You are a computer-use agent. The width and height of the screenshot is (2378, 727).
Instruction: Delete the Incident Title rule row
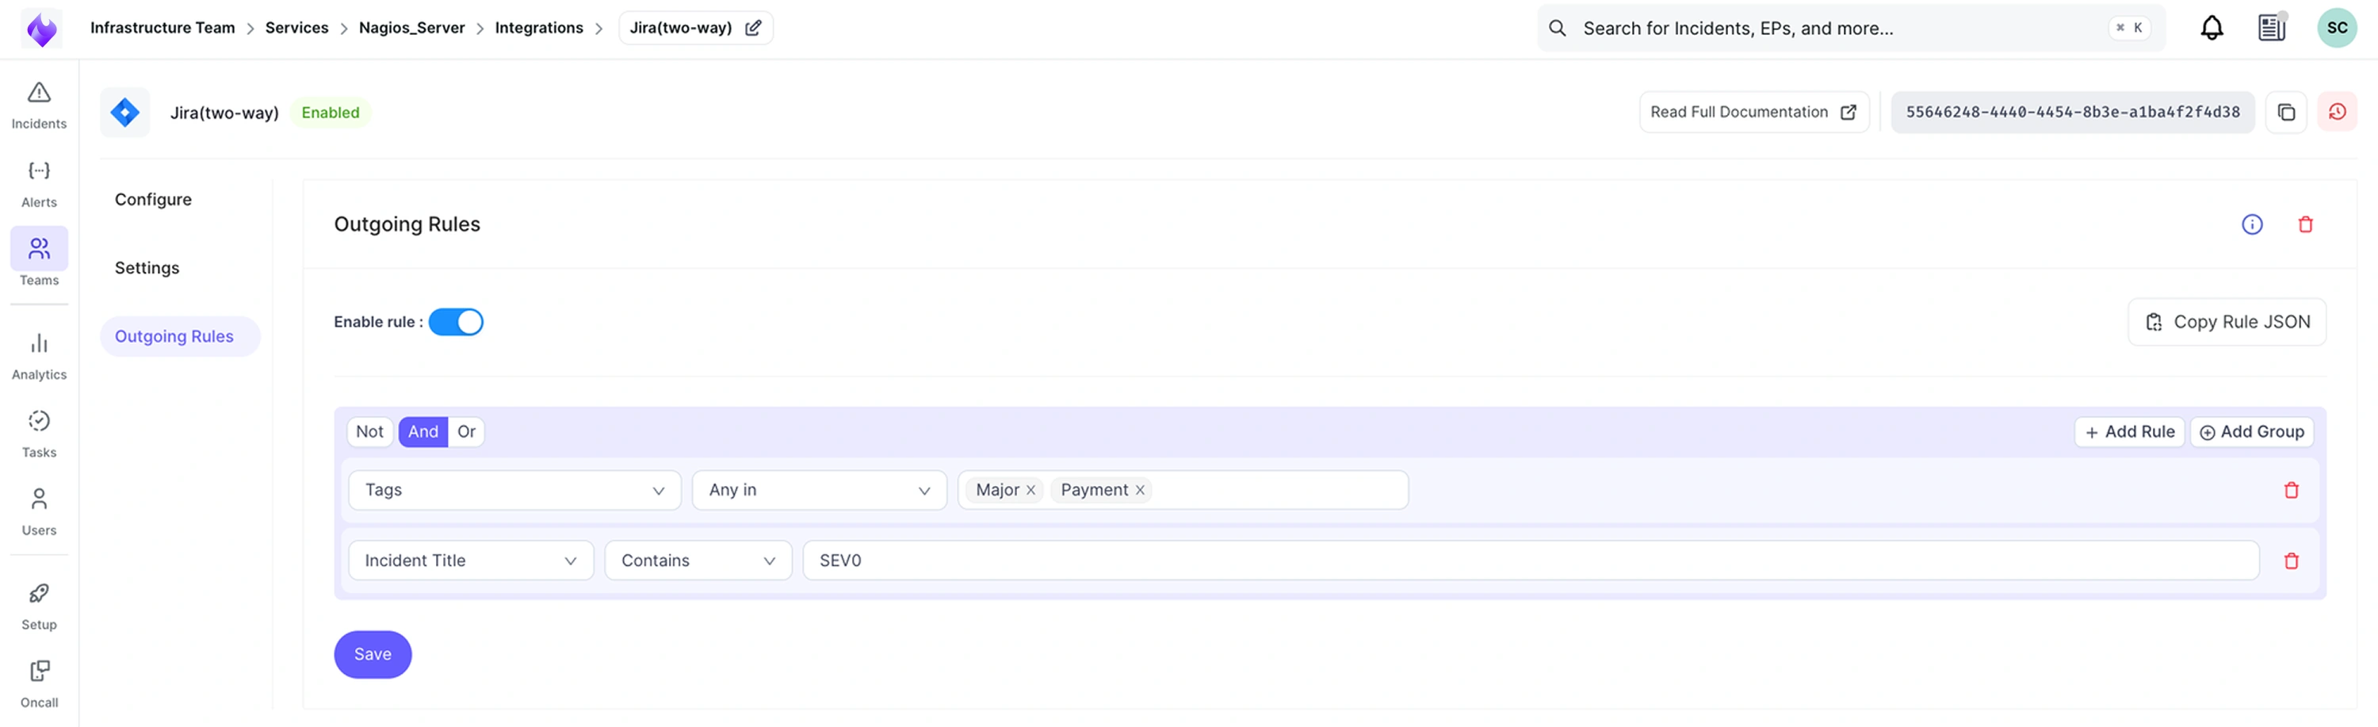tap(2292, 561)
